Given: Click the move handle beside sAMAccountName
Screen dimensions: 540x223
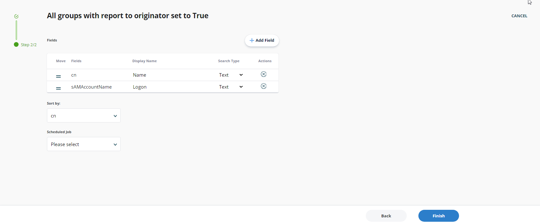Looking at the screenshot, I should click(58, 88).
